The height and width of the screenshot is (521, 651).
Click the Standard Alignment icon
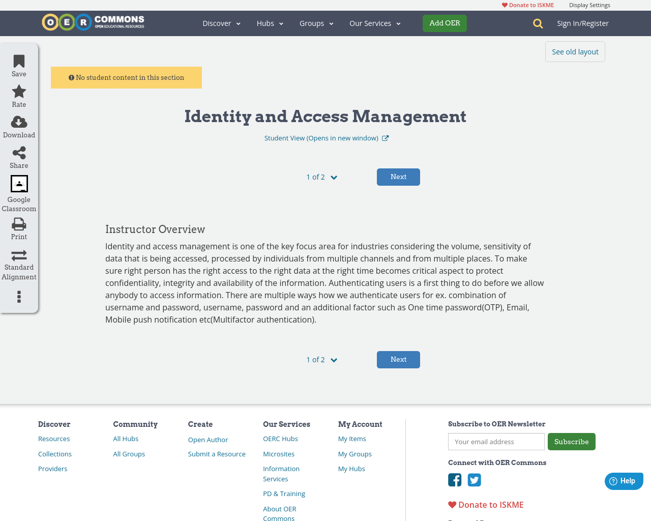point(18,254)
